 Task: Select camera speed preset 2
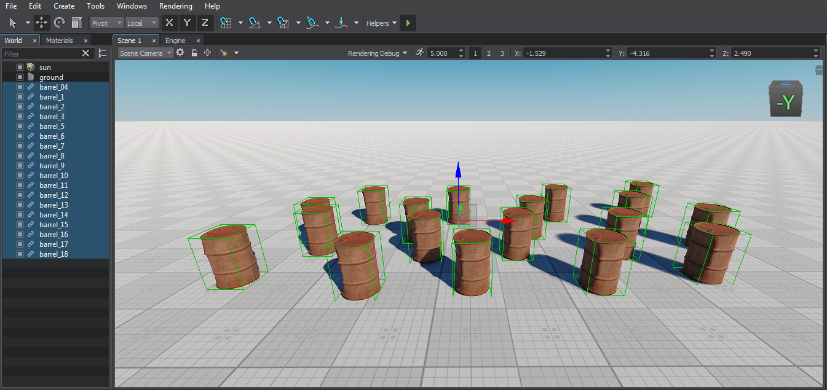coord(489,53)
